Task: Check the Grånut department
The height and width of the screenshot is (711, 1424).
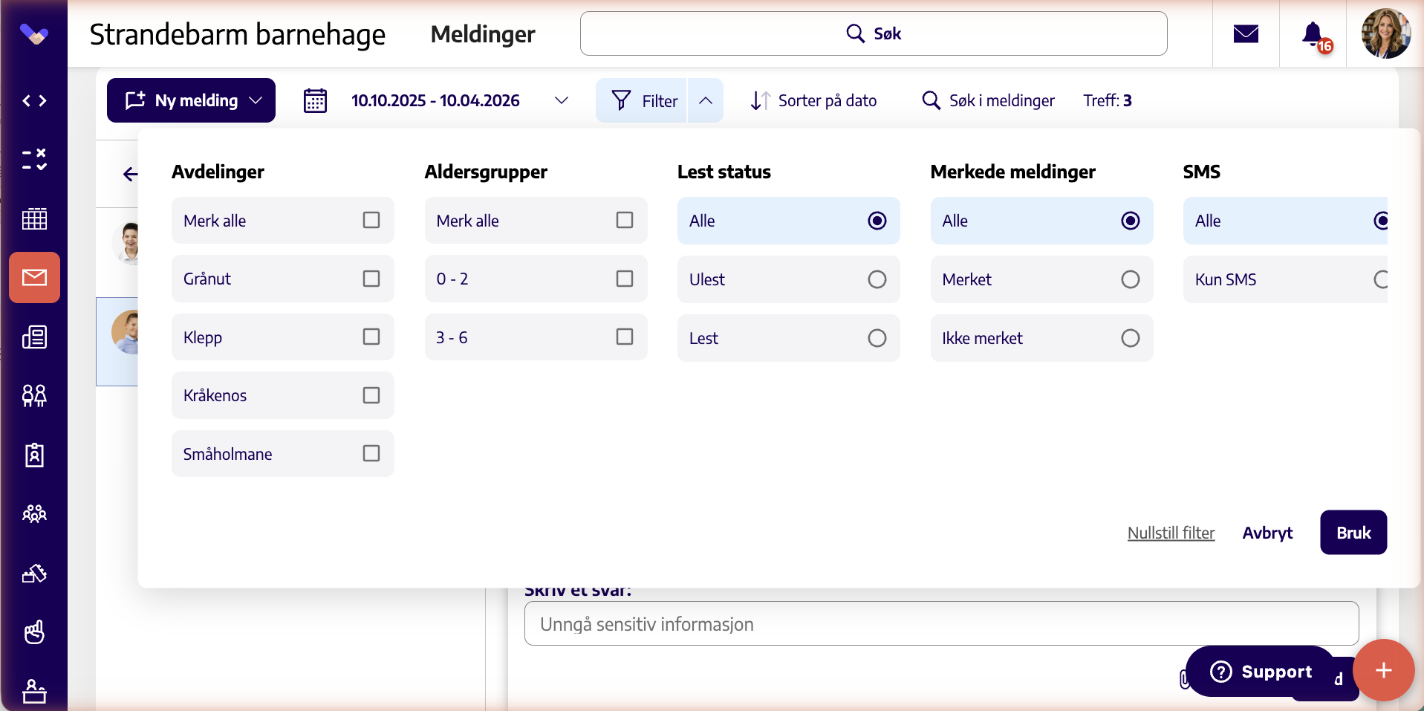Action: [282, 279]
